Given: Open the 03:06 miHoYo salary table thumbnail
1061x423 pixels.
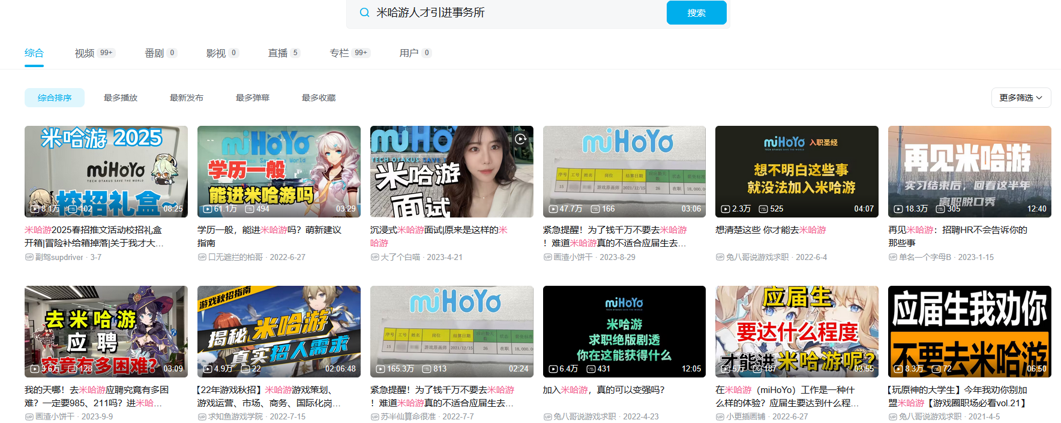Looking at the screenshot, I should click(x=624, y=171).
